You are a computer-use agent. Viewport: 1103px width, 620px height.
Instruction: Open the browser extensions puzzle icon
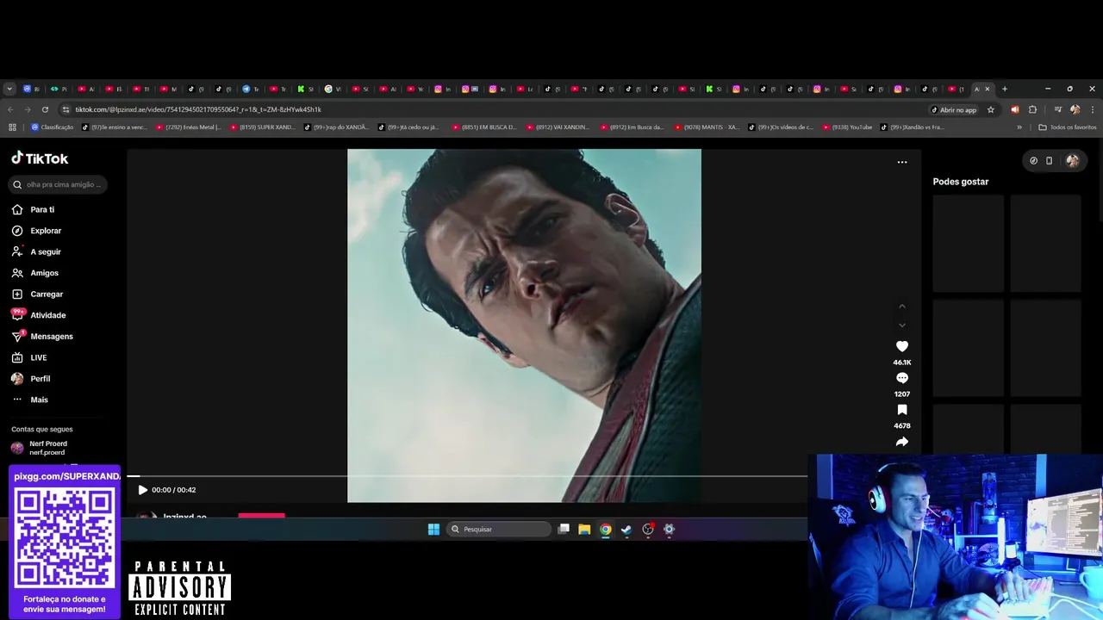click(x=1032, y=109)
